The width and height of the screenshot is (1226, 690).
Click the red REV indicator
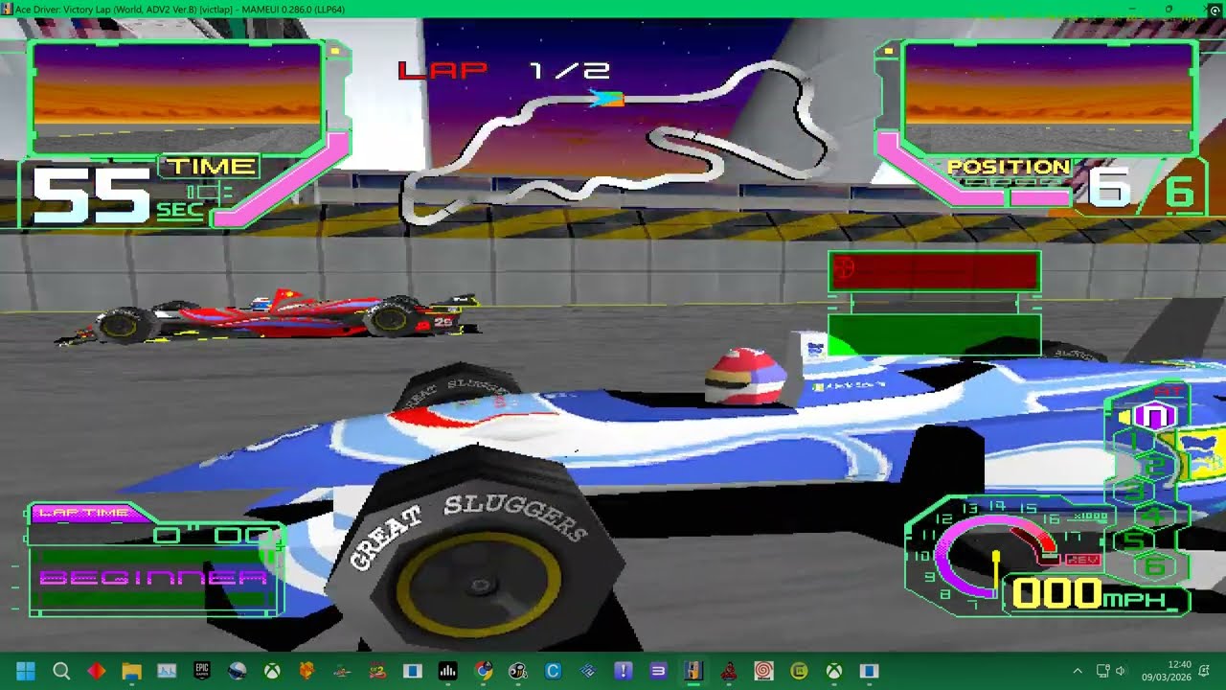pyautogui.click(x=1082, y=559)
